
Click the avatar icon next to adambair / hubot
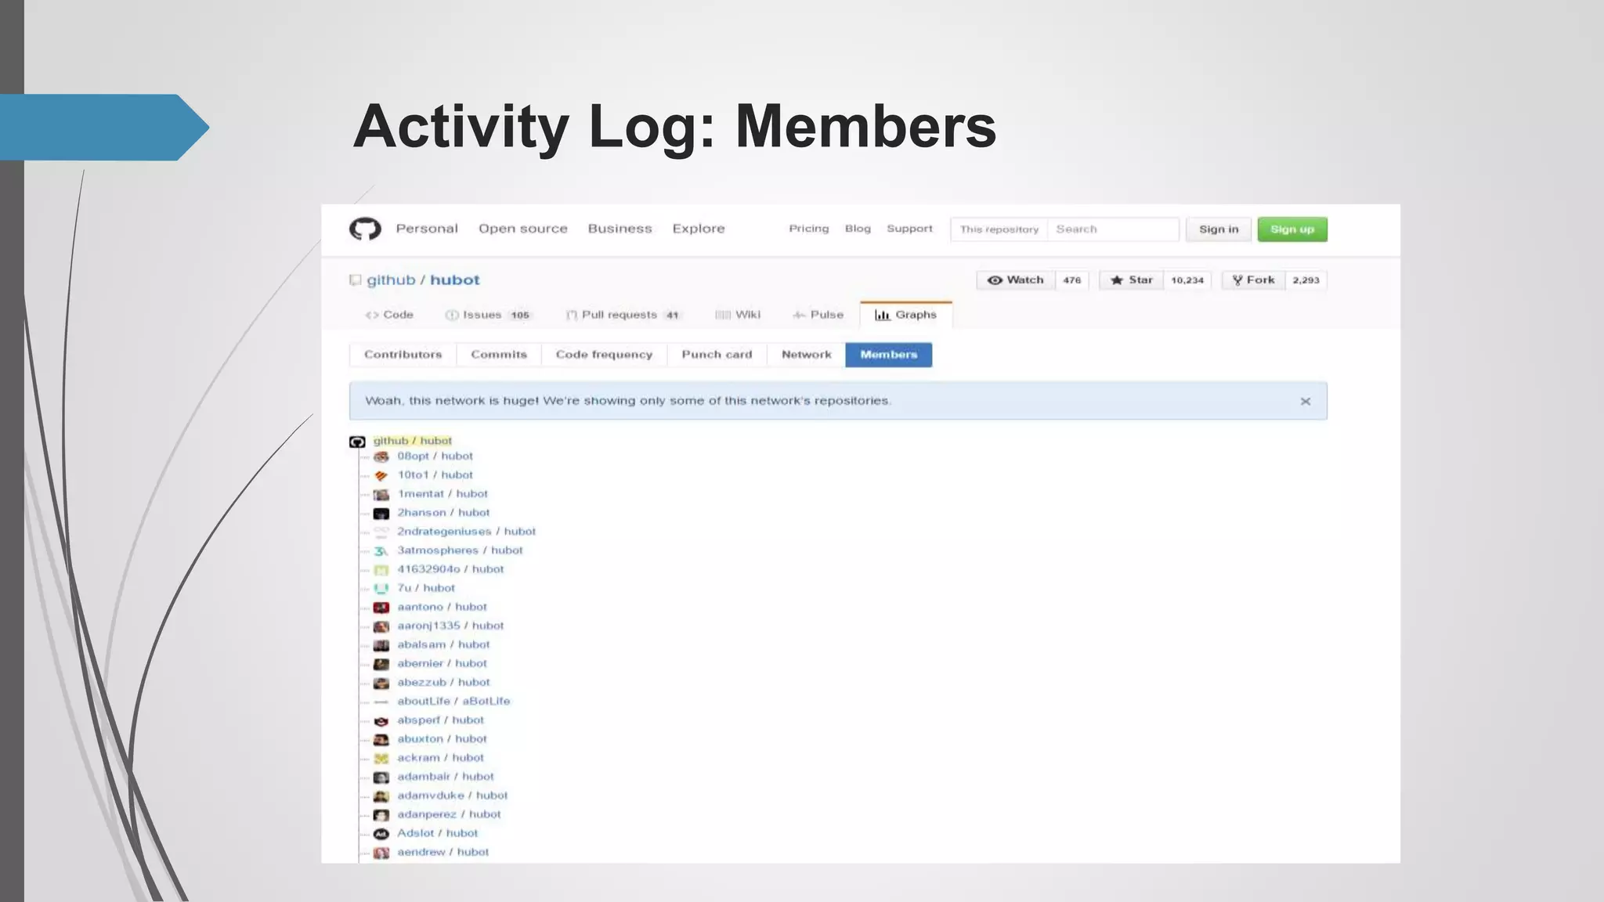[x=381, y=778]
